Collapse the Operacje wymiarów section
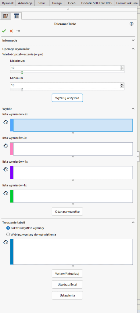This screenshot has height=313, width=140. tap(133, 49)
